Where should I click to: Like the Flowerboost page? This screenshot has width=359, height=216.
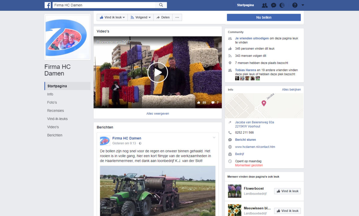pos(287,191)
